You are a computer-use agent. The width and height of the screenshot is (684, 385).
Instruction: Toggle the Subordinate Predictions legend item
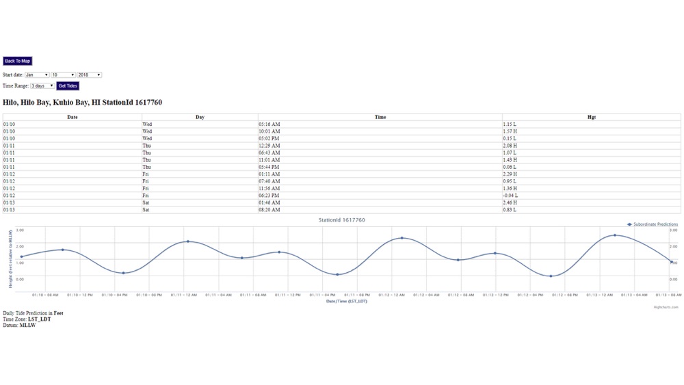tap(653, 224)
